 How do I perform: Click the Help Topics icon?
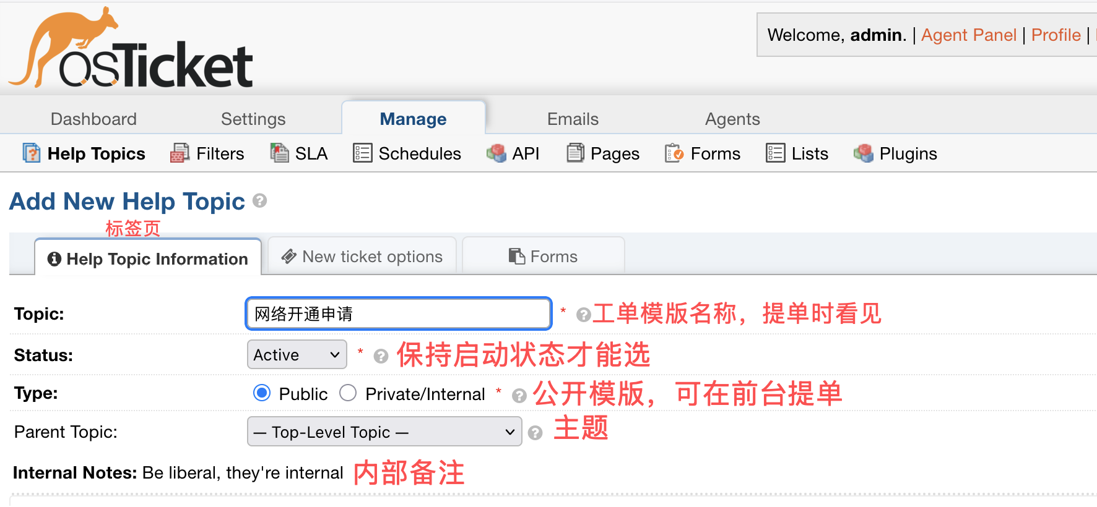click(31, 153)
